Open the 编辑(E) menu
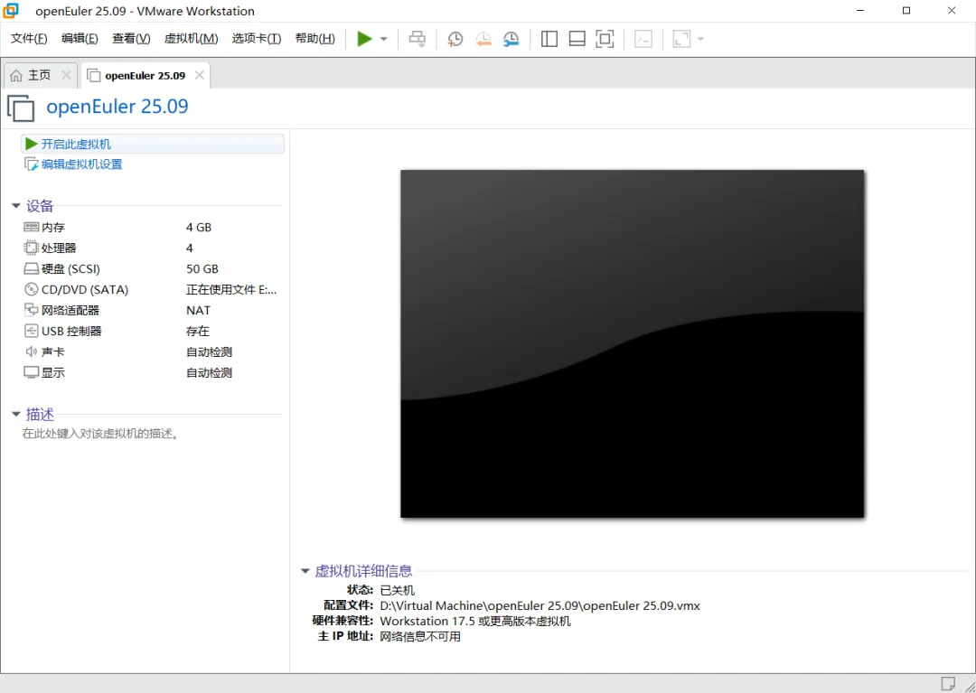976x693 pixels. click(x=80, y=39)
